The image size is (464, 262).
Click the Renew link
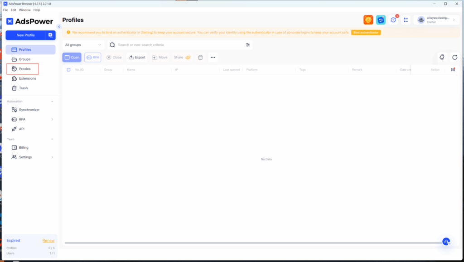[48, 241]
